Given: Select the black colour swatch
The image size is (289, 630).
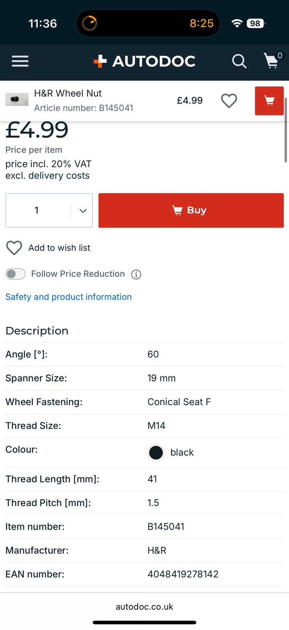Looking at the screenshot, I should (x=156, y=452).
